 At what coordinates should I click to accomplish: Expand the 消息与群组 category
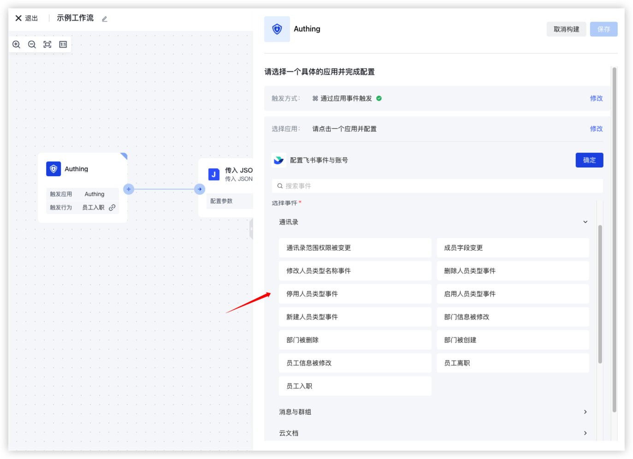click(x=585, y=412)
